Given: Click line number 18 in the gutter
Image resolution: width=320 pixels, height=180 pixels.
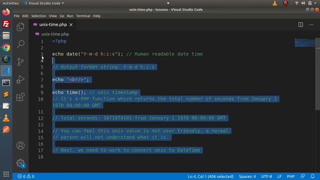Looking at the screenshot, I should pyautogui.click(x=40, y=156).
